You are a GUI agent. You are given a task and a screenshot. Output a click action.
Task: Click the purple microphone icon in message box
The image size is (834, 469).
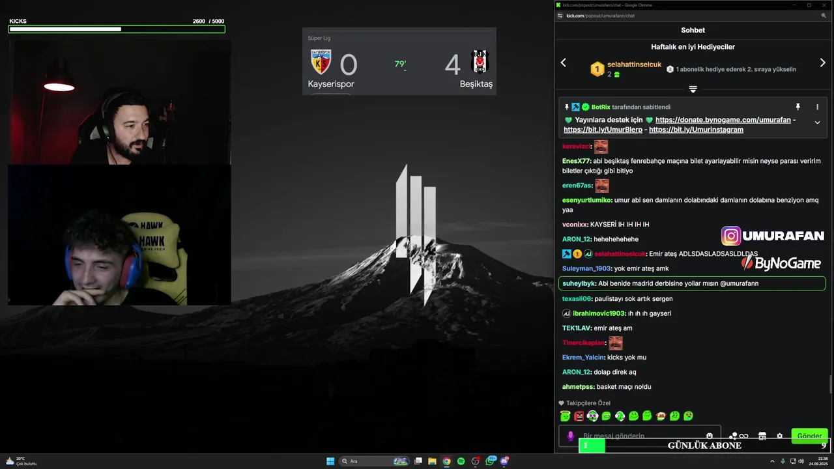tap(570, 436)
